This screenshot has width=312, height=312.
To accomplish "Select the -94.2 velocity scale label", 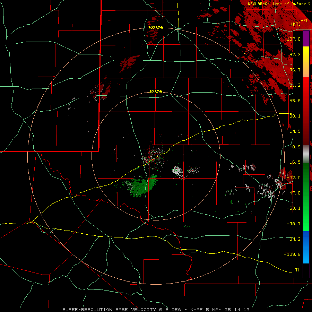I will click(294, 239).
